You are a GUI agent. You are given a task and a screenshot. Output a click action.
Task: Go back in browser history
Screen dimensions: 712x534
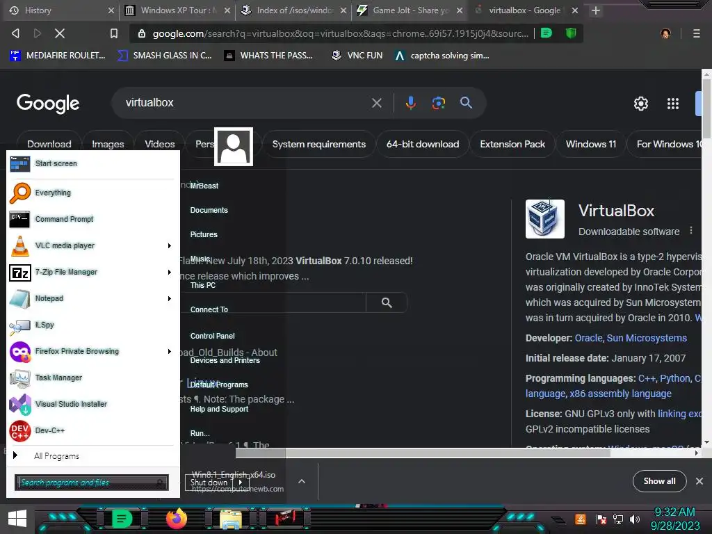(x=15, y=33)
